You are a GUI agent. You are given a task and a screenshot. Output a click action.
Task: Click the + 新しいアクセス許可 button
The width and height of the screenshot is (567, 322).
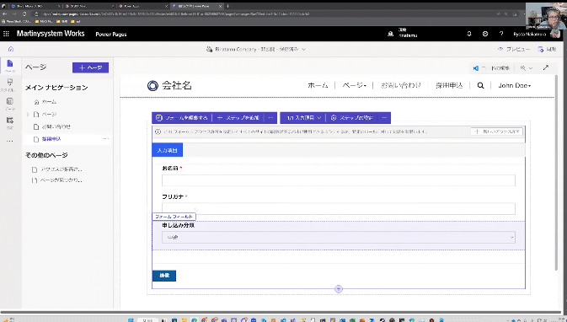[496, 131]
